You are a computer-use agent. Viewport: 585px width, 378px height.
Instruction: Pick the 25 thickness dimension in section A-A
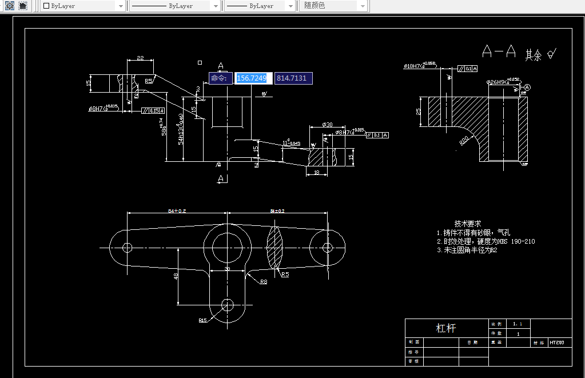[x=418, y=112]
